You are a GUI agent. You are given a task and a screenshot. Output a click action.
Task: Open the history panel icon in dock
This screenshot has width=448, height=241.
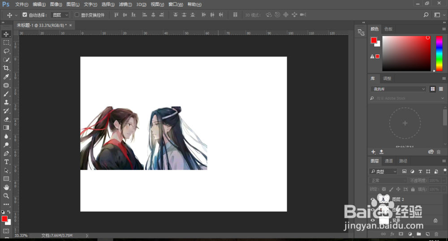pos(361,32)
